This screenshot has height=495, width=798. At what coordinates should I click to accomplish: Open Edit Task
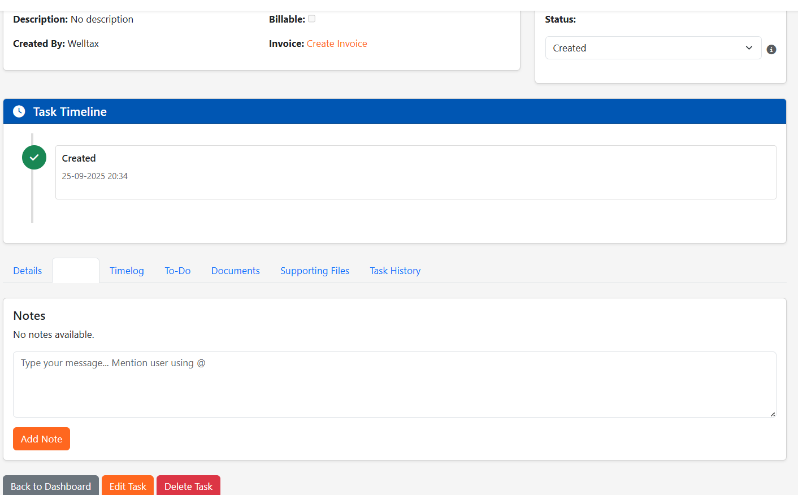[127, 486]
